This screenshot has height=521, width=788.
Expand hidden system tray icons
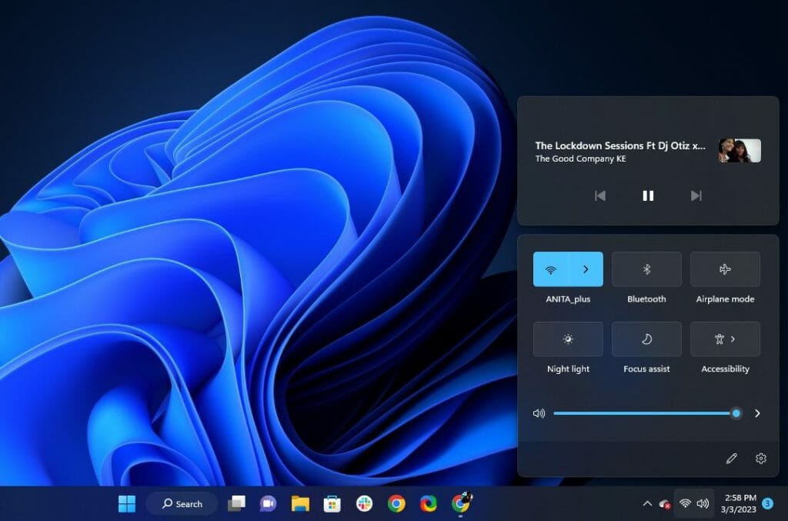coord(647,504)
